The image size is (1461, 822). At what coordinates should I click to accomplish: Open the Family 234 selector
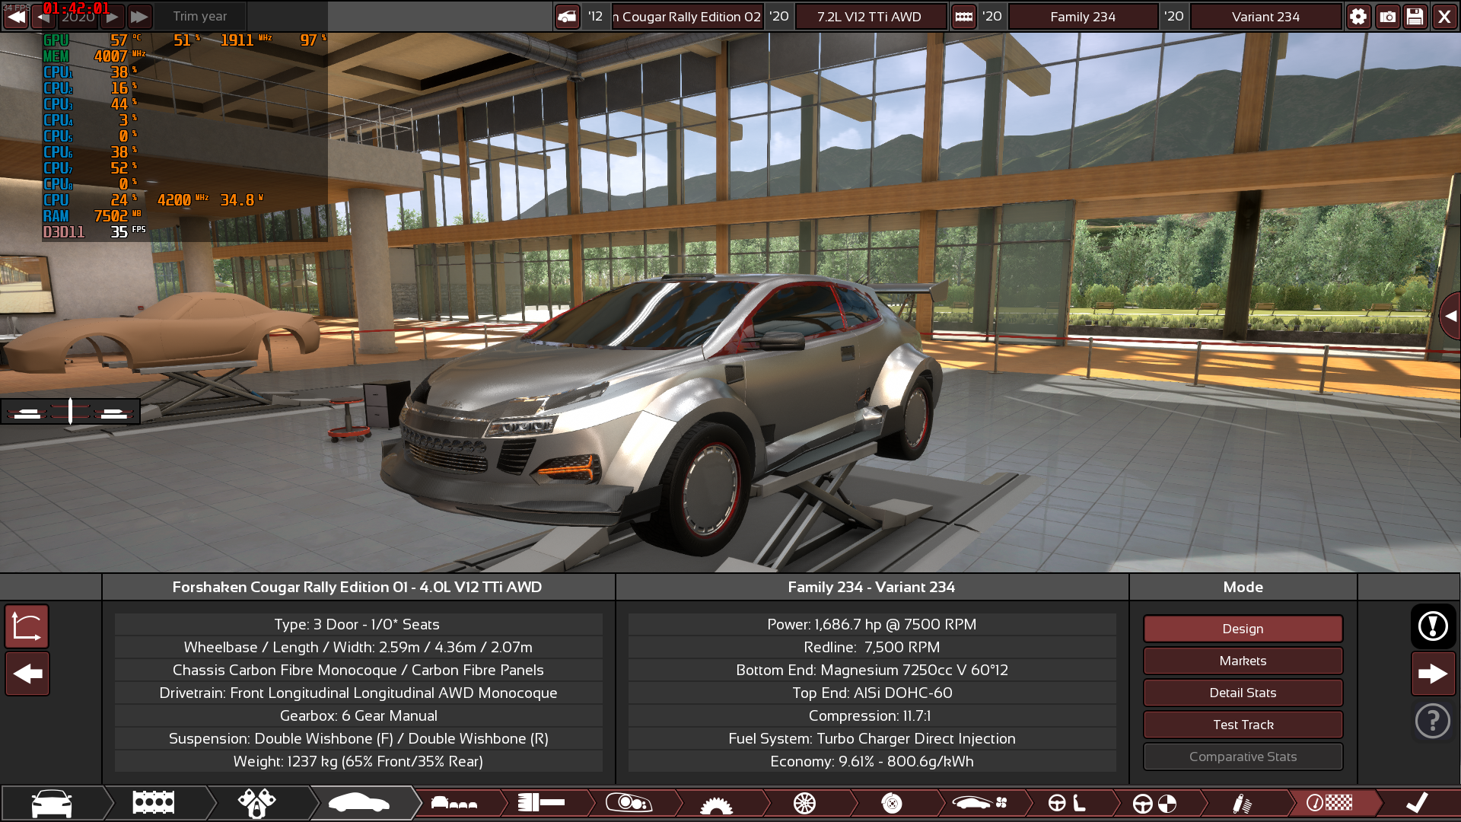coord(1083,16)
